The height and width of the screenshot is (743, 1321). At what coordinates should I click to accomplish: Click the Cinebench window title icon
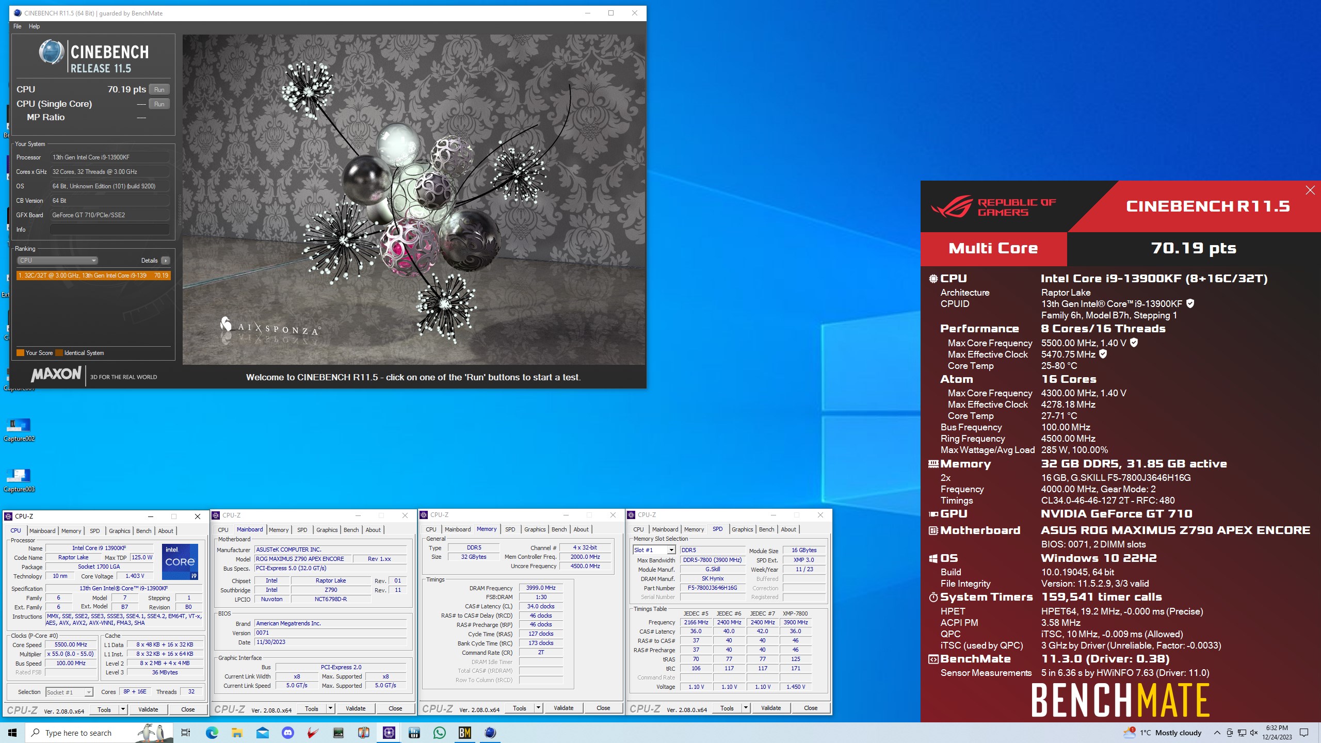tap(17, 13)
